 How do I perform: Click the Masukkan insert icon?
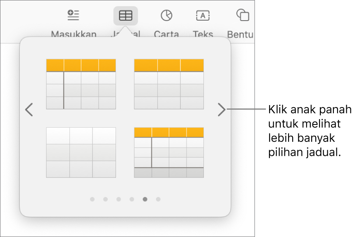point(73,16)
